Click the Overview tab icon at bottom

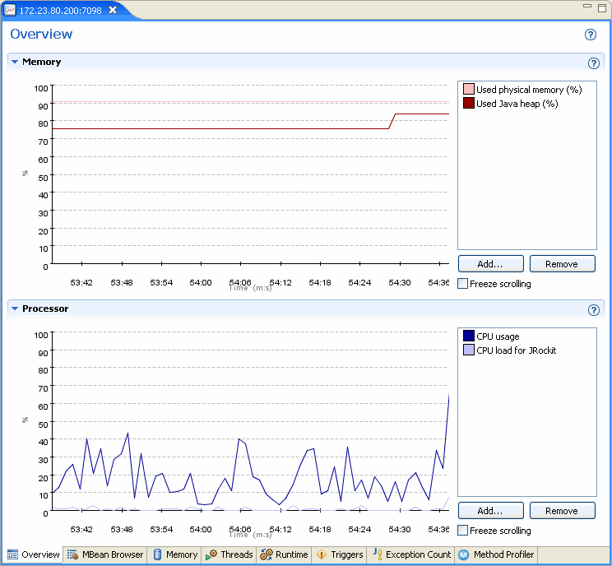tap(13, 554)
